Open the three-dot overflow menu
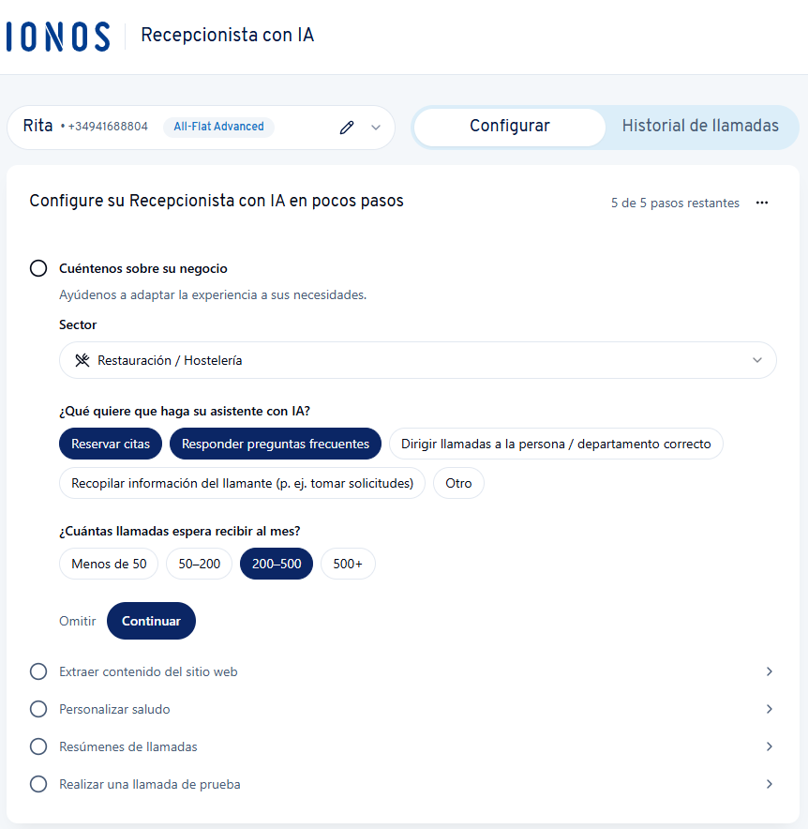 762,203
